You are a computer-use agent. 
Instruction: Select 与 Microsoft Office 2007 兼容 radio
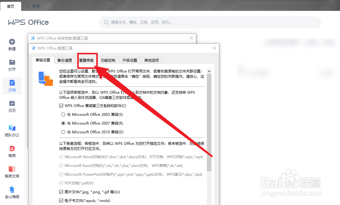(x=63, y=123)
